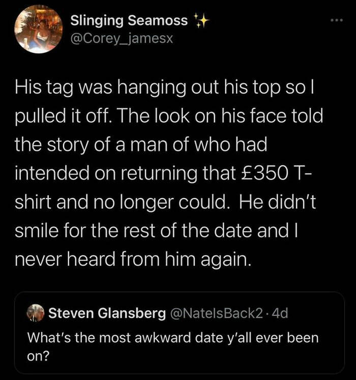
Task: Click "on?" ending the quoted tweet
Action: pos(37,356)
